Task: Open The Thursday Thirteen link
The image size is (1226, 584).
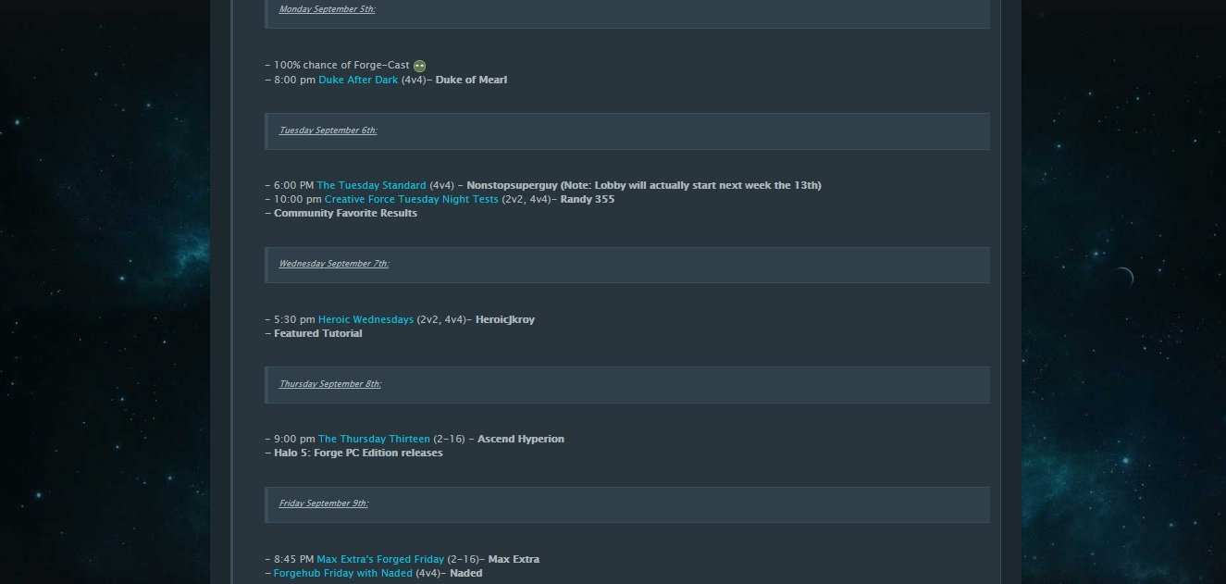Action: coord(374,439)
